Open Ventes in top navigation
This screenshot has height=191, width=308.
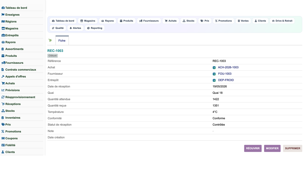coord(243,21)
